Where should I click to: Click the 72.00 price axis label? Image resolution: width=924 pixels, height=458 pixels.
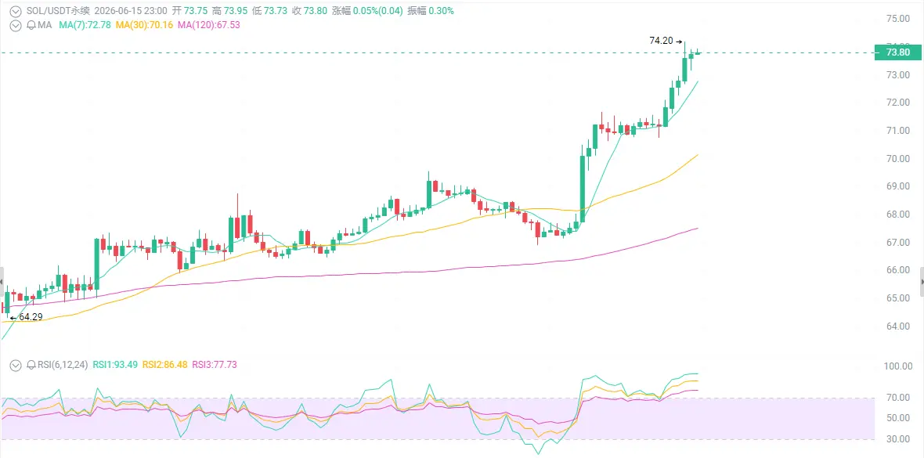(899, 103)
